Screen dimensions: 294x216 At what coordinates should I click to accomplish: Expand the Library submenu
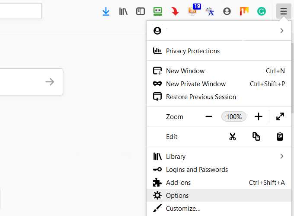(x=282, y=156)
